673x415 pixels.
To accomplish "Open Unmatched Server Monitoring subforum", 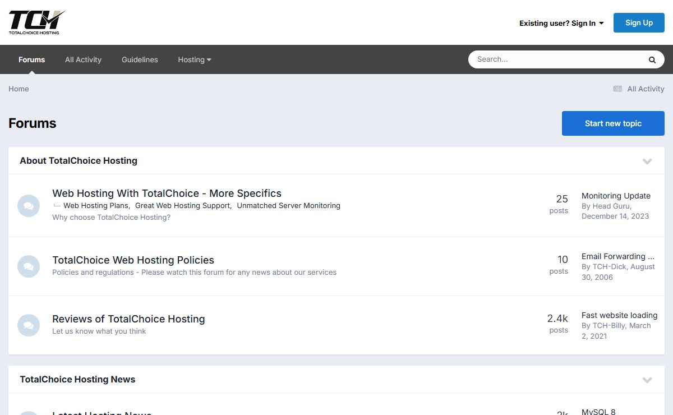I will [288, 206].
